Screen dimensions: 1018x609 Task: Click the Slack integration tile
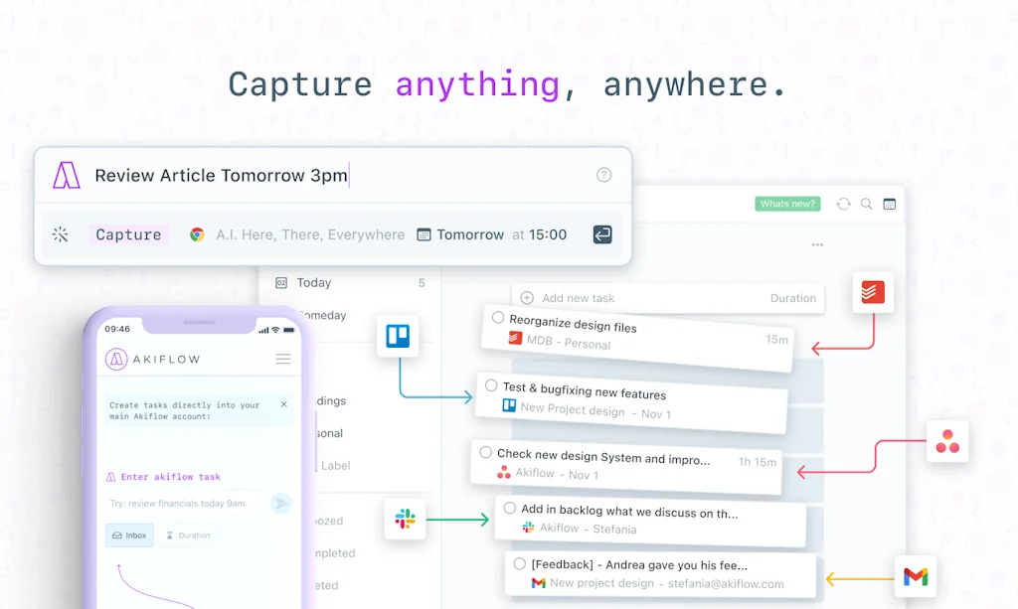tap(405, 519)
